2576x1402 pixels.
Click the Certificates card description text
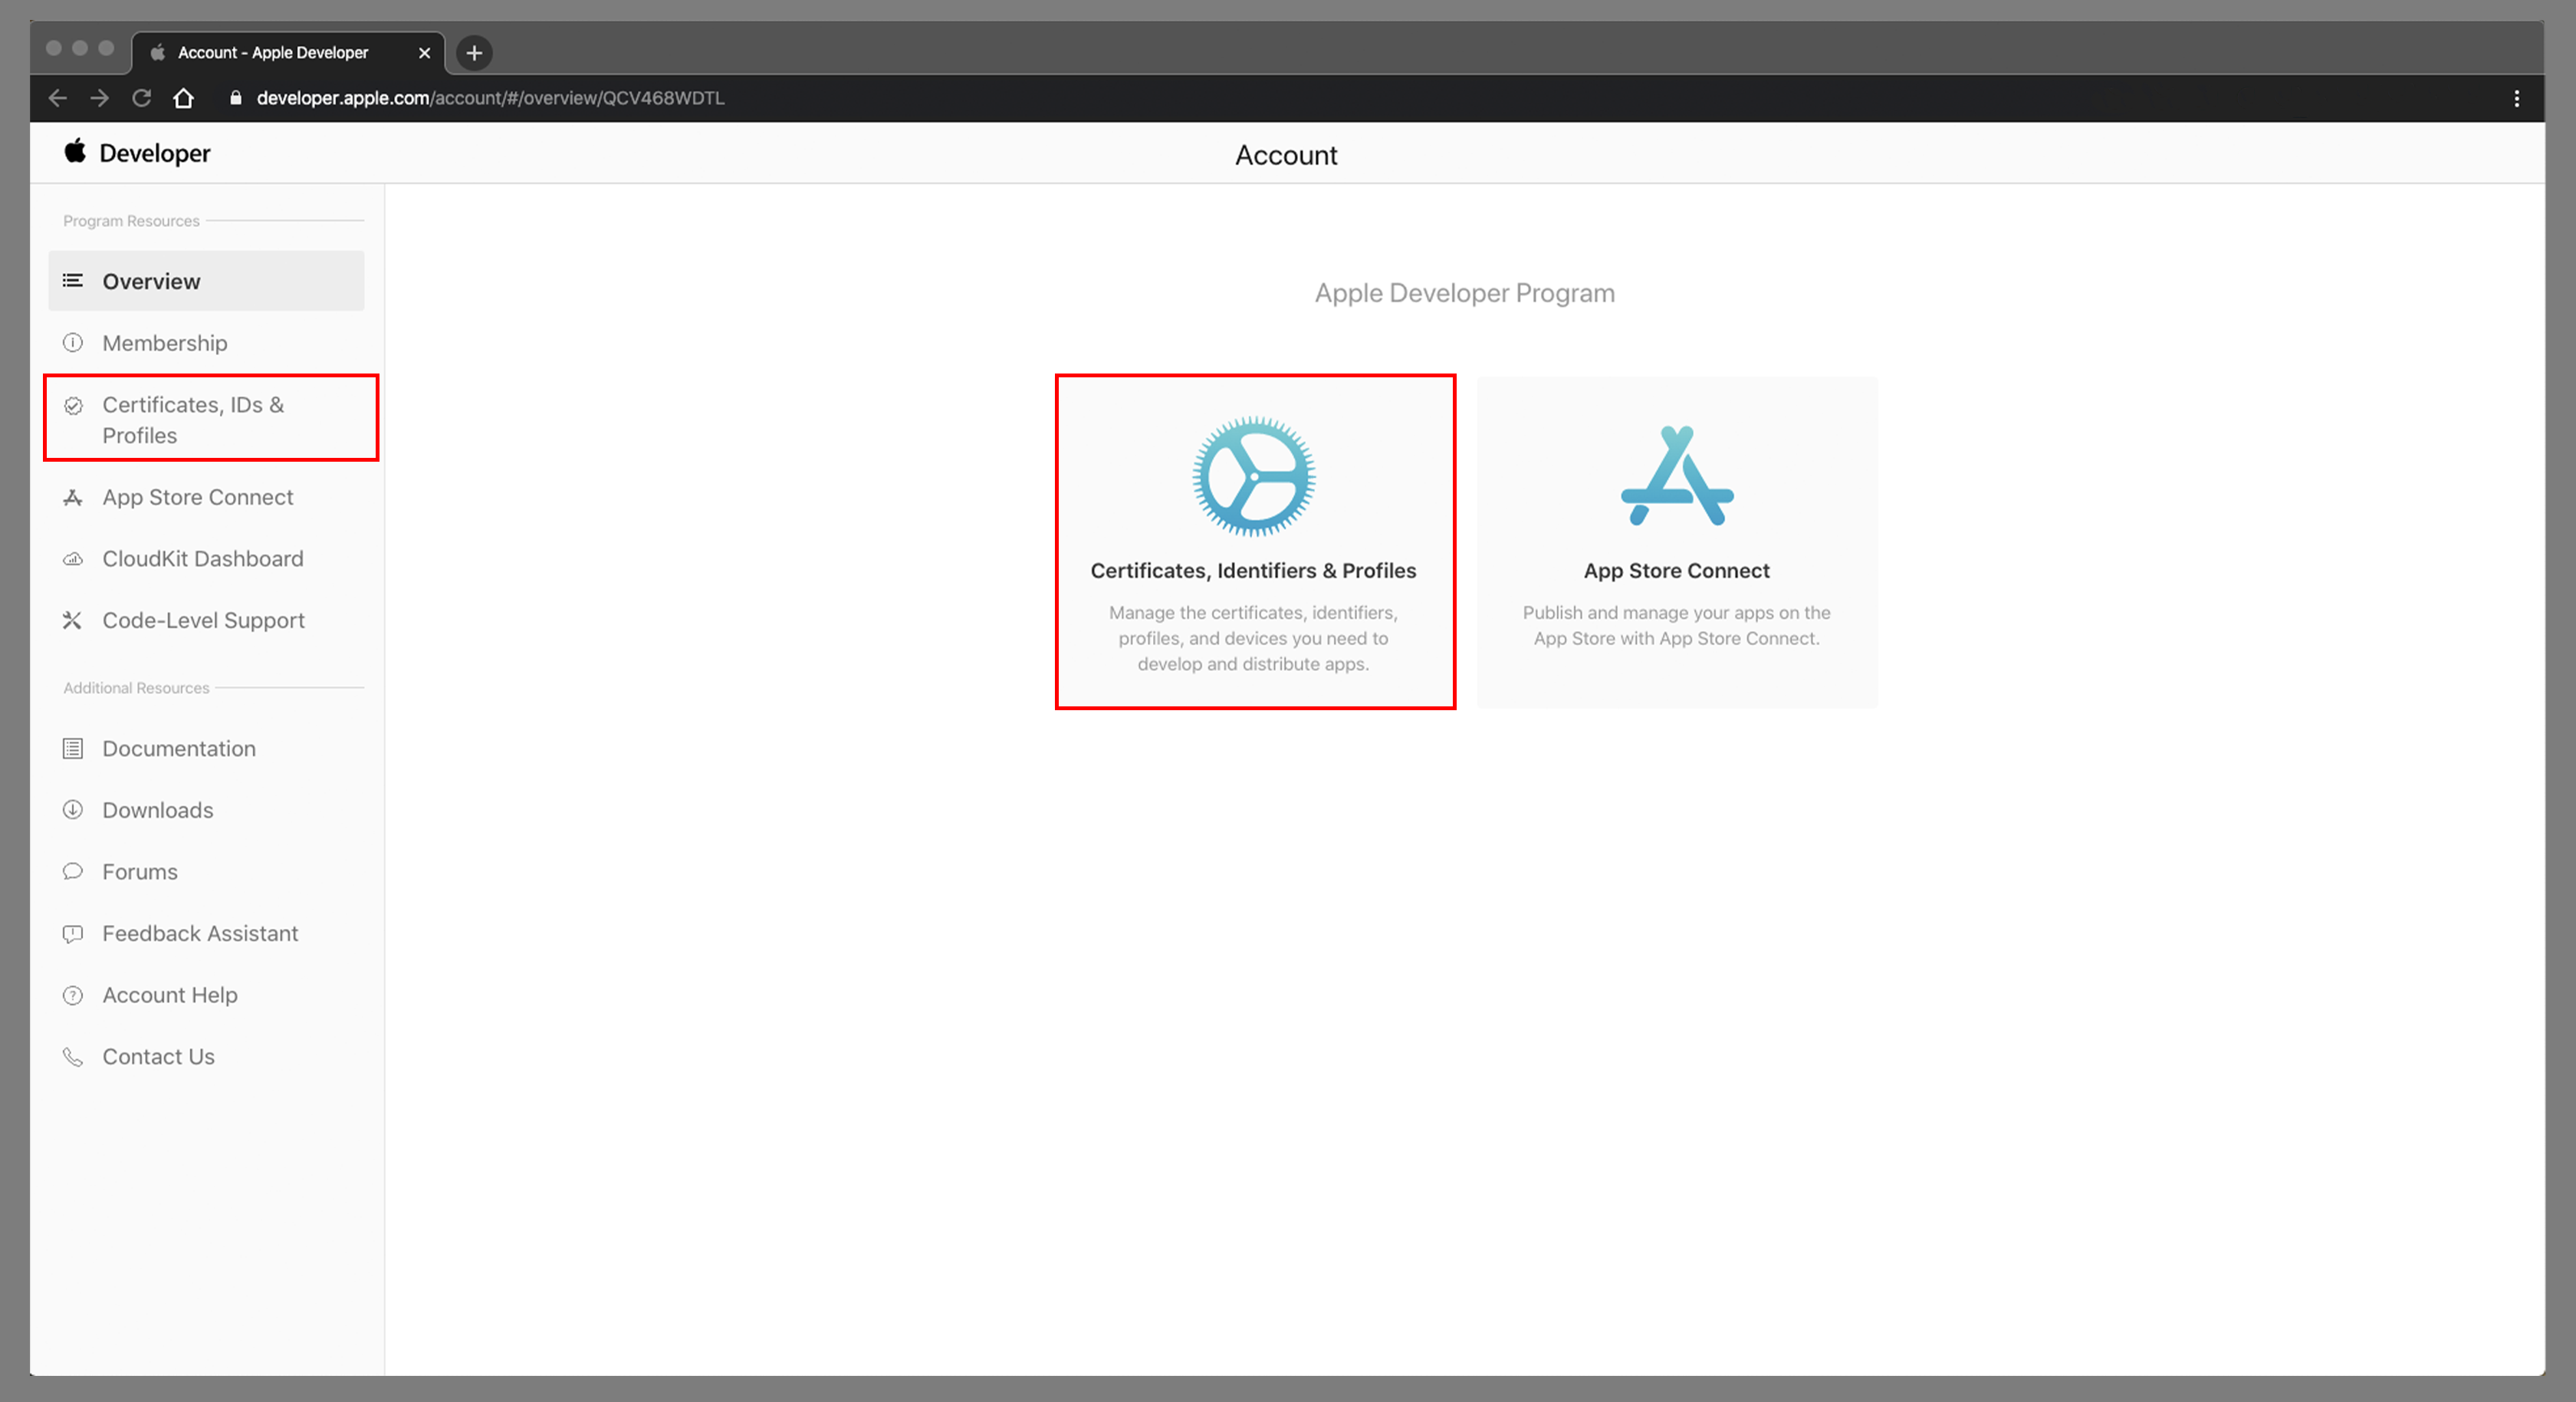click(x=1253, y=638)
